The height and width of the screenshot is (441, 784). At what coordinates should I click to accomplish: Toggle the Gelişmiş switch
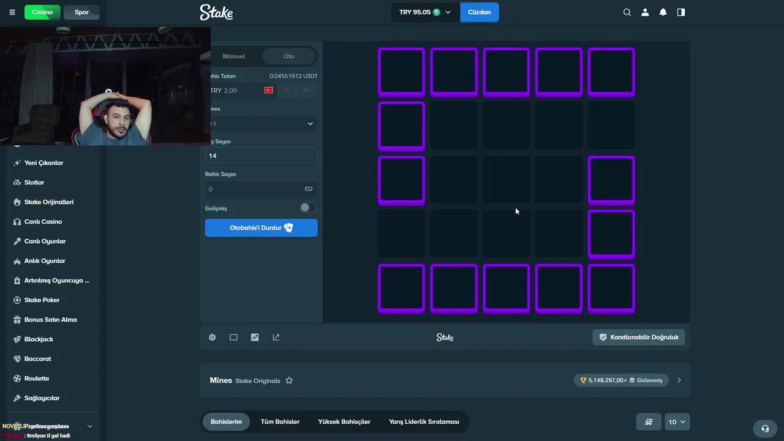point(308,208)
